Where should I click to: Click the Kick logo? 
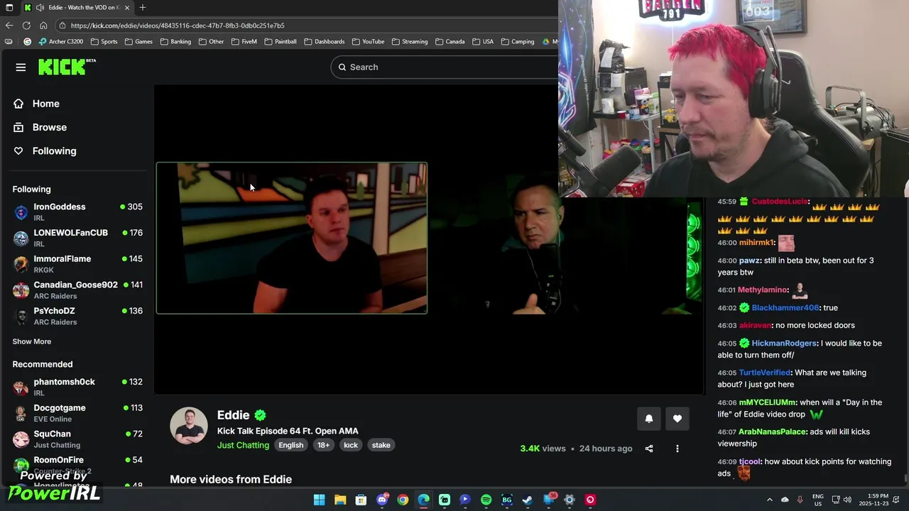pos(66,67)
